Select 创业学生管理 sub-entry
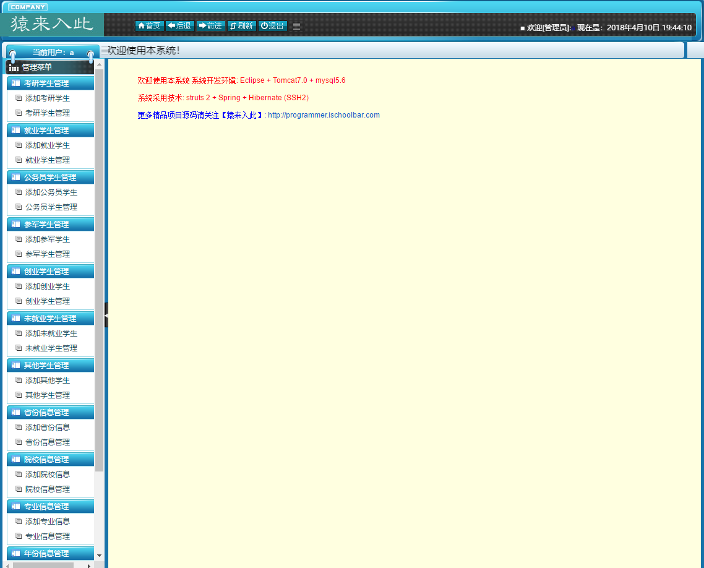 pyautogui.click(x=47, y=301)
